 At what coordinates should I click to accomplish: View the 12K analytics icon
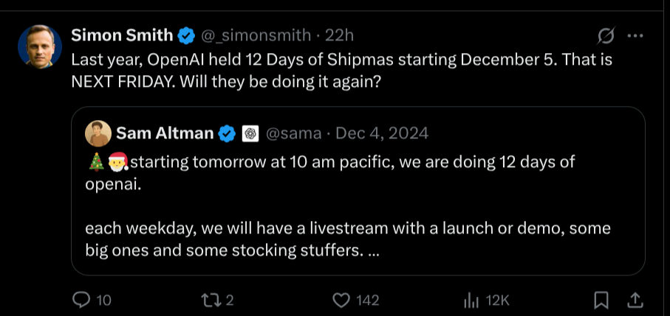pyautogui.click(x=471, y=300)
